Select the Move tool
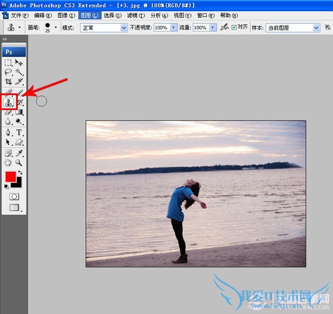This screenshot has height=314, width=333. (x=19, y=63)
